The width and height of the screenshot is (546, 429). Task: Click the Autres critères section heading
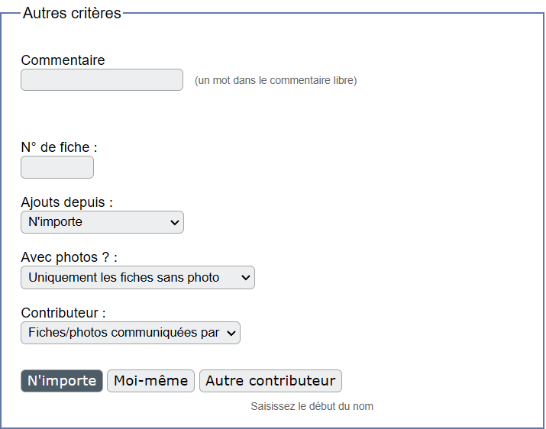(72, 13)
